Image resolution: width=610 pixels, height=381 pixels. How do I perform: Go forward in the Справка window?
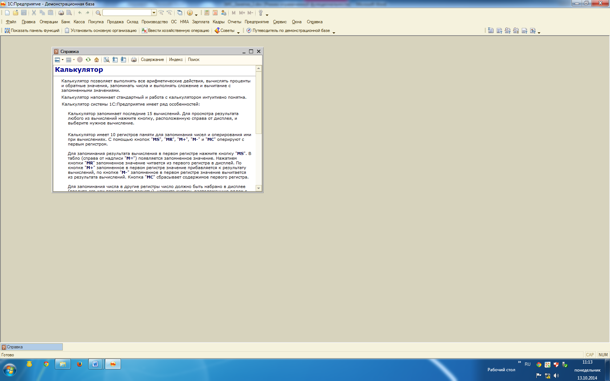tap(69, 60)
